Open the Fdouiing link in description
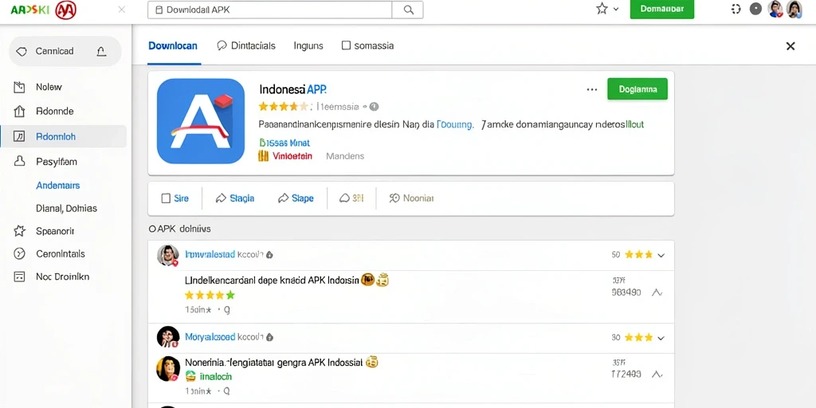Viewport: 816px width, 408px height. tap(455, 125)
